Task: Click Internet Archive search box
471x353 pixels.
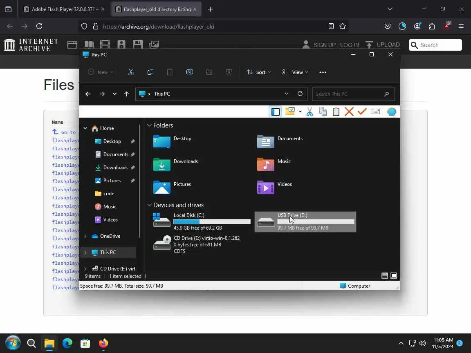Action: tap(435, 45)
